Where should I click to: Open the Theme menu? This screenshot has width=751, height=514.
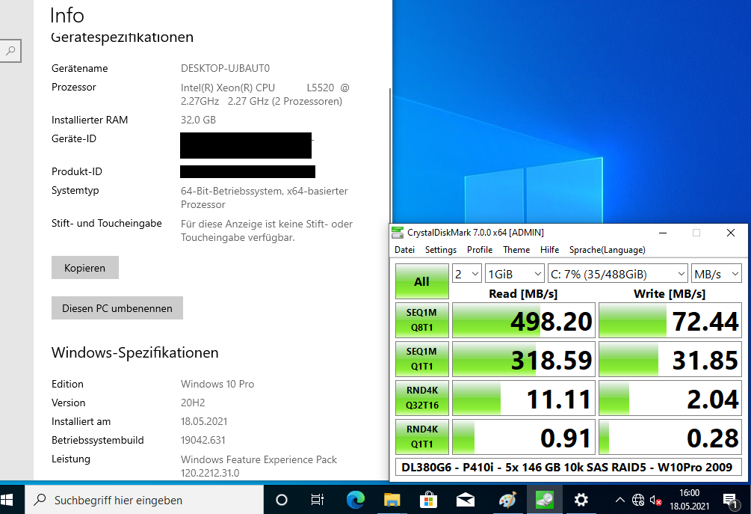pos(516,250)
